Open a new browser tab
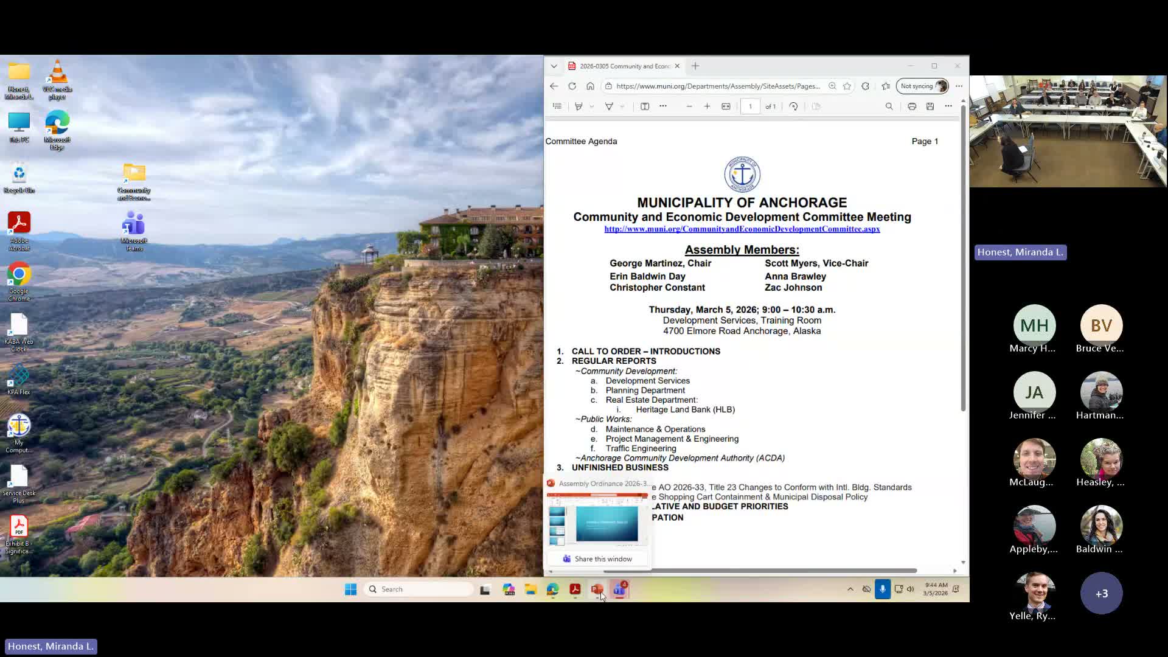Image resolution: width=1168 pixels, height=657 pixels. tap(695, 66)
